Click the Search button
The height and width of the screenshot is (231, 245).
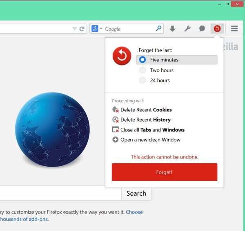tap(136, 193)
